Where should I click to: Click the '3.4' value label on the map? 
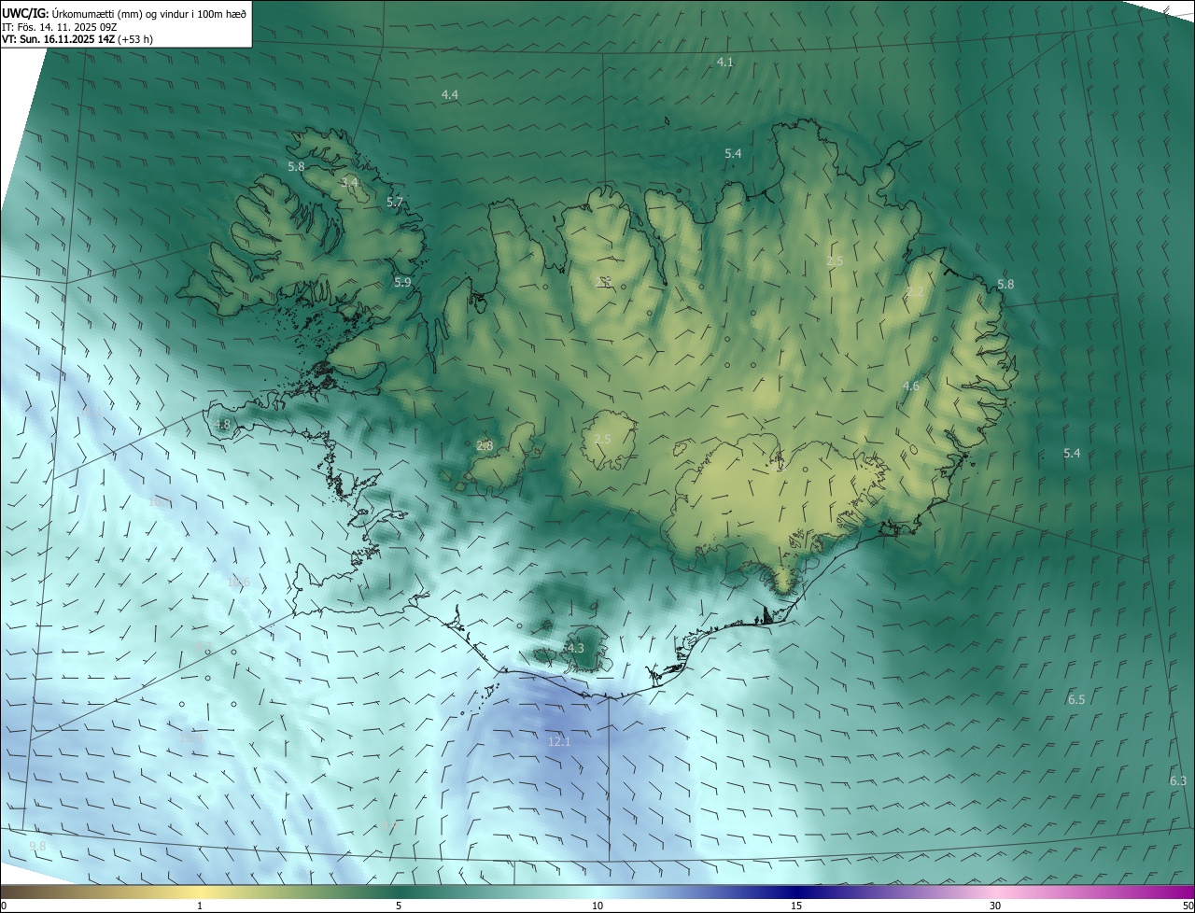pyautogui.click(x=350, y=182)
